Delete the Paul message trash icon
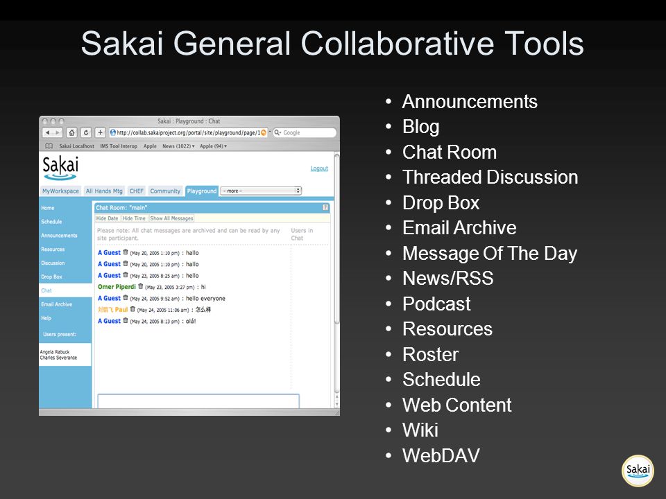The image size is (666, 499). coord(133,309)
